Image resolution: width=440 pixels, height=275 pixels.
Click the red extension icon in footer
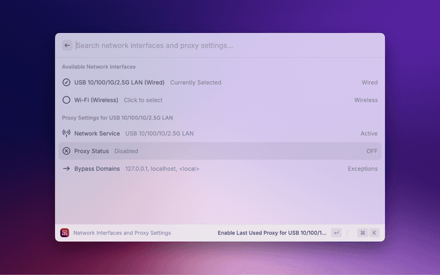65,233
